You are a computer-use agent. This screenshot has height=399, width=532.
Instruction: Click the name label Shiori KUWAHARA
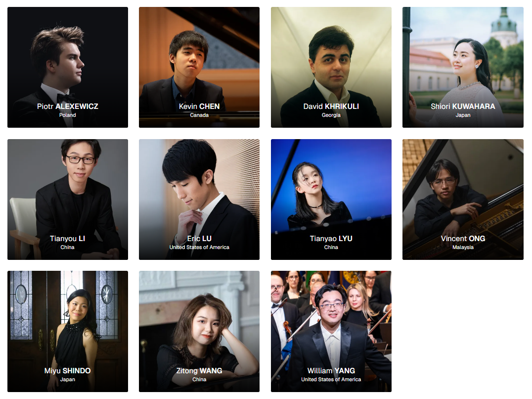click(463, 106)
